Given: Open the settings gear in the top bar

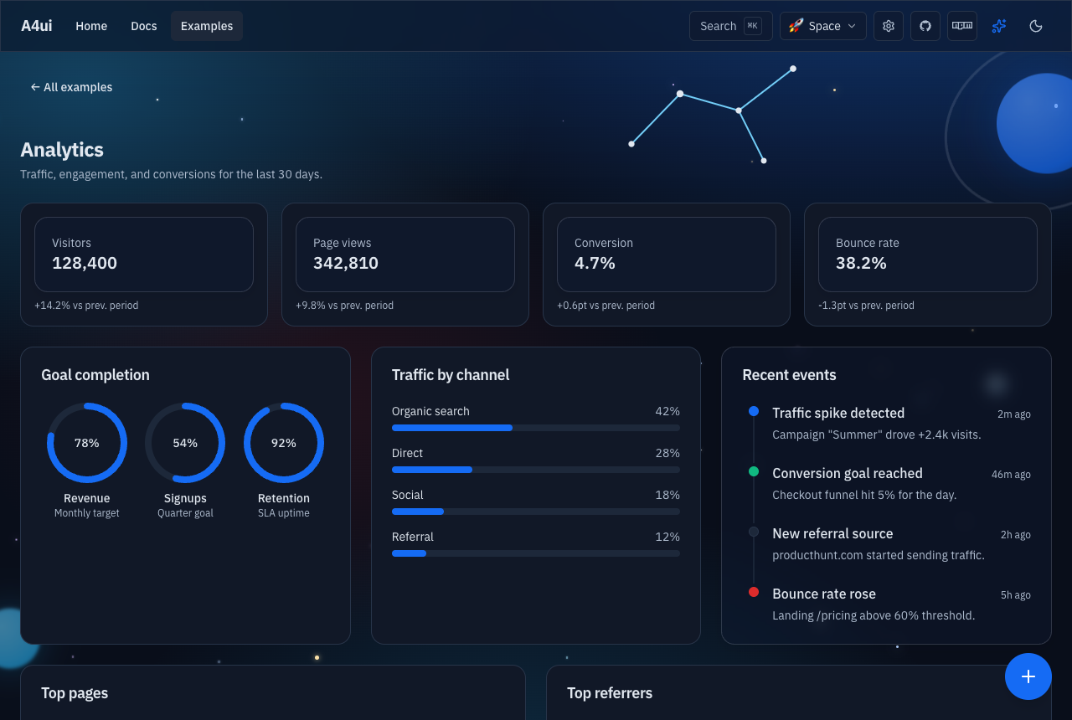Looking at the screenshot, I should point(889,26).
